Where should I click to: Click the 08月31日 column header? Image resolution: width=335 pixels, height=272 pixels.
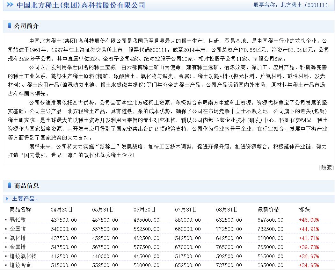227,210
